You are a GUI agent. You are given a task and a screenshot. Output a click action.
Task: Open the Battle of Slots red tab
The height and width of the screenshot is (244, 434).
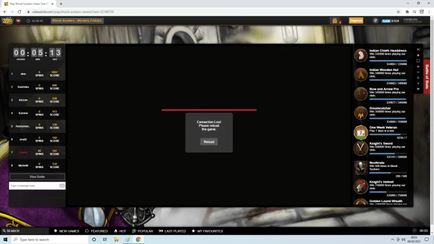(x=427, y=76)
